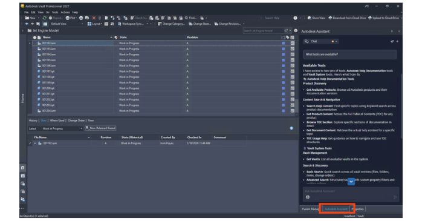The height and width of the screenshot is (221, 422).
Task: Click the Refresh icon in the toolbar
Action: pos(44,18)
